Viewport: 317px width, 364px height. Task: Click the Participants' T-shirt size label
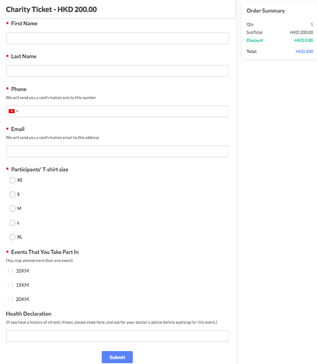point(40,170)
